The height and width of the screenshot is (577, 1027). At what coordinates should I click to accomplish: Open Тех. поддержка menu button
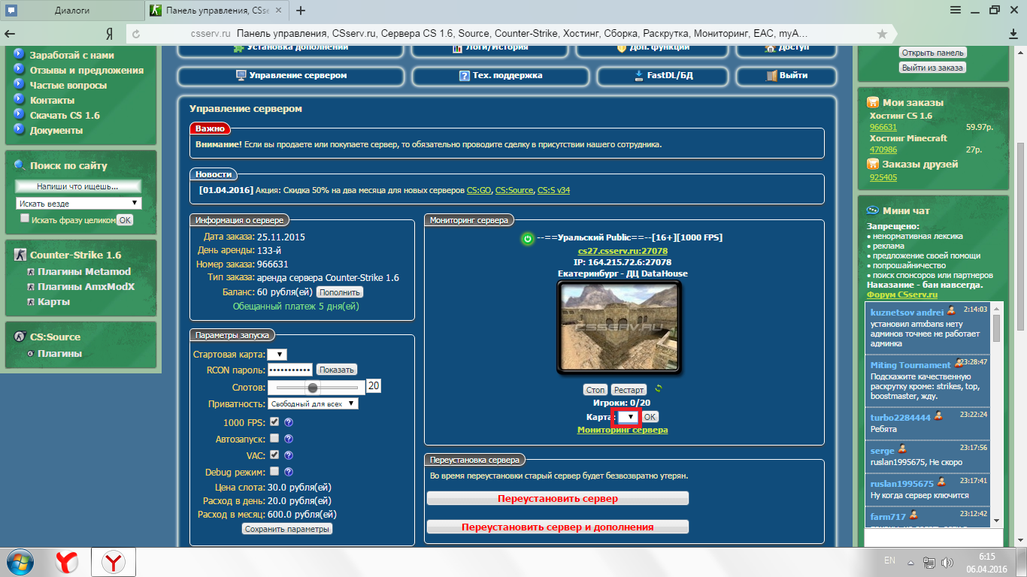pyautogui.click(x=501, y=76)
